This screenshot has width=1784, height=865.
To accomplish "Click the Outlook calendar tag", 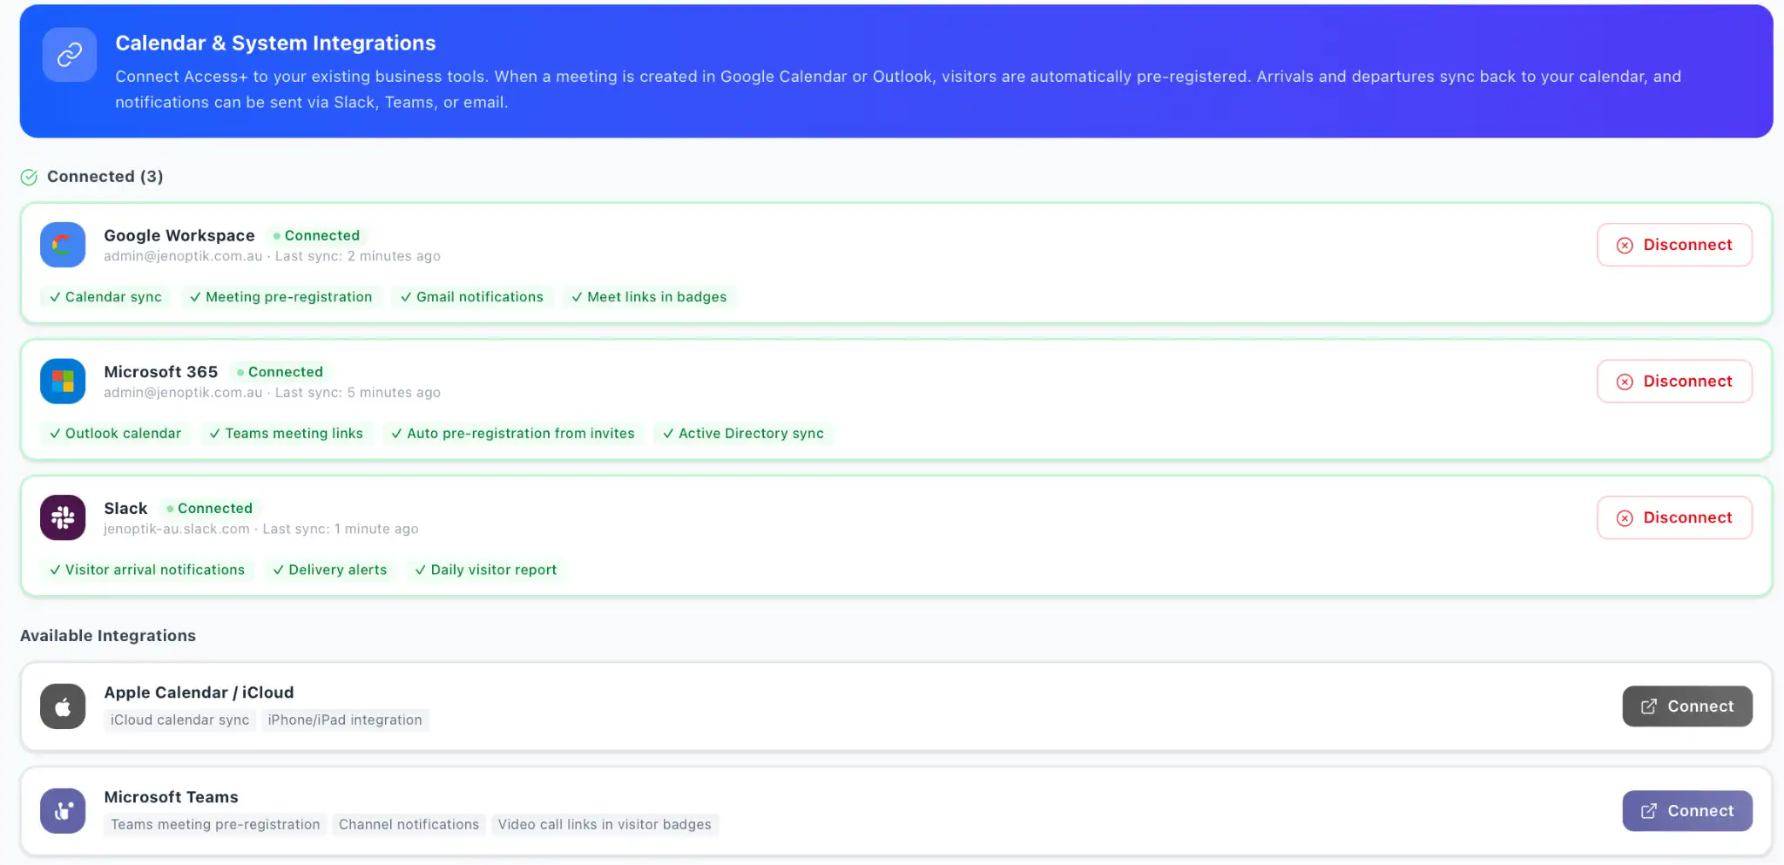I will point(115,434).
